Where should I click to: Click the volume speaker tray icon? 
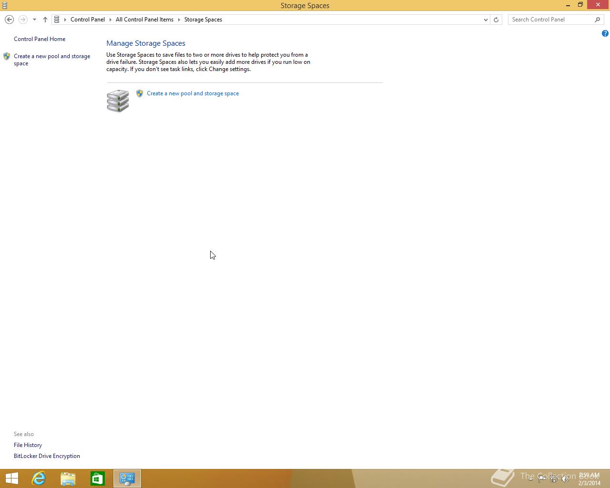(x=565, y=478)
